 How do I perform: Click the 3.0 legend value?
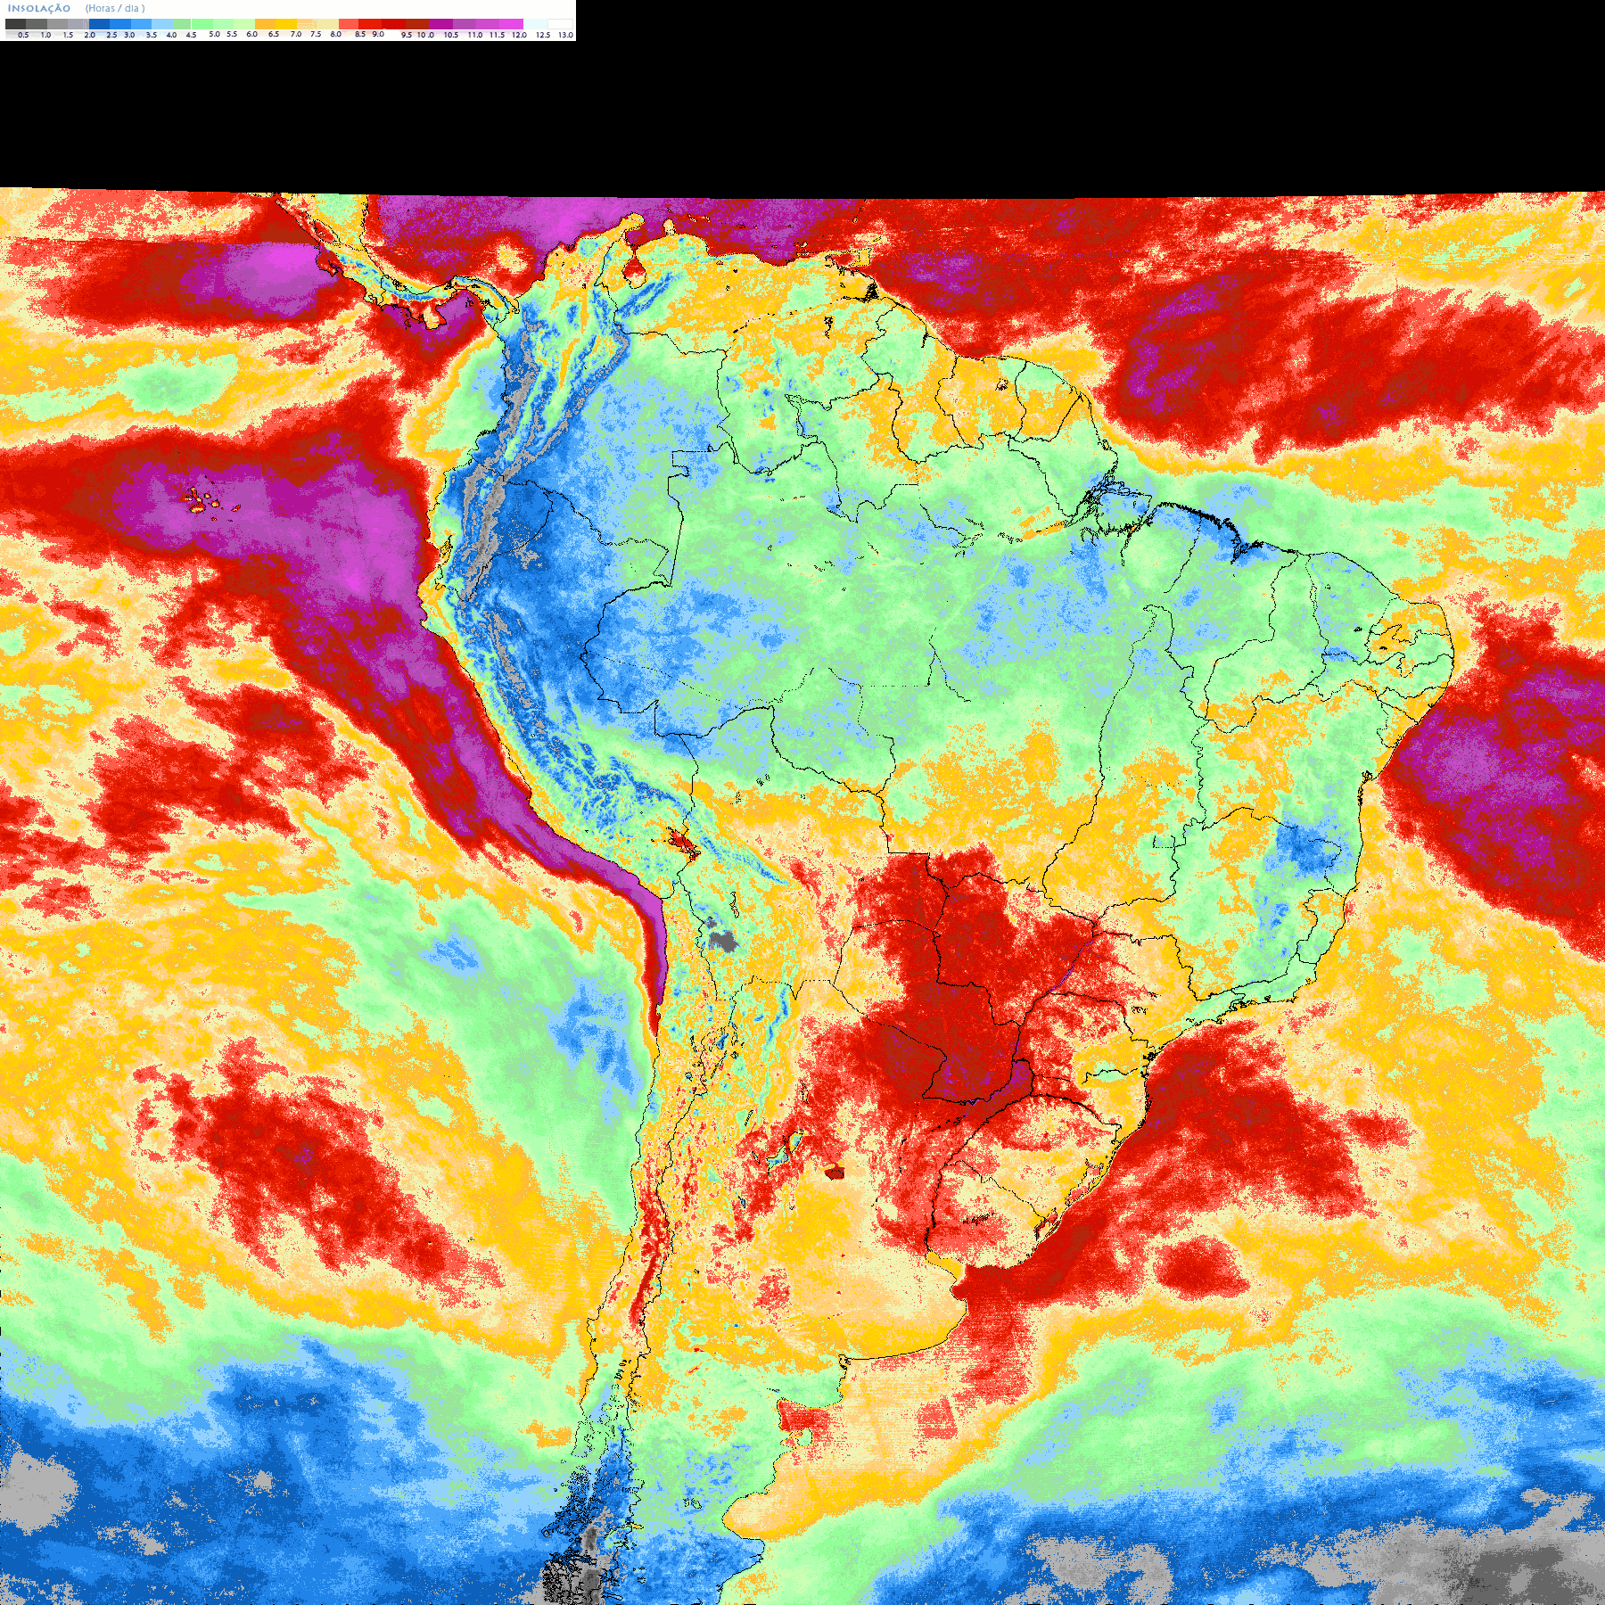[x=129, y=35]
